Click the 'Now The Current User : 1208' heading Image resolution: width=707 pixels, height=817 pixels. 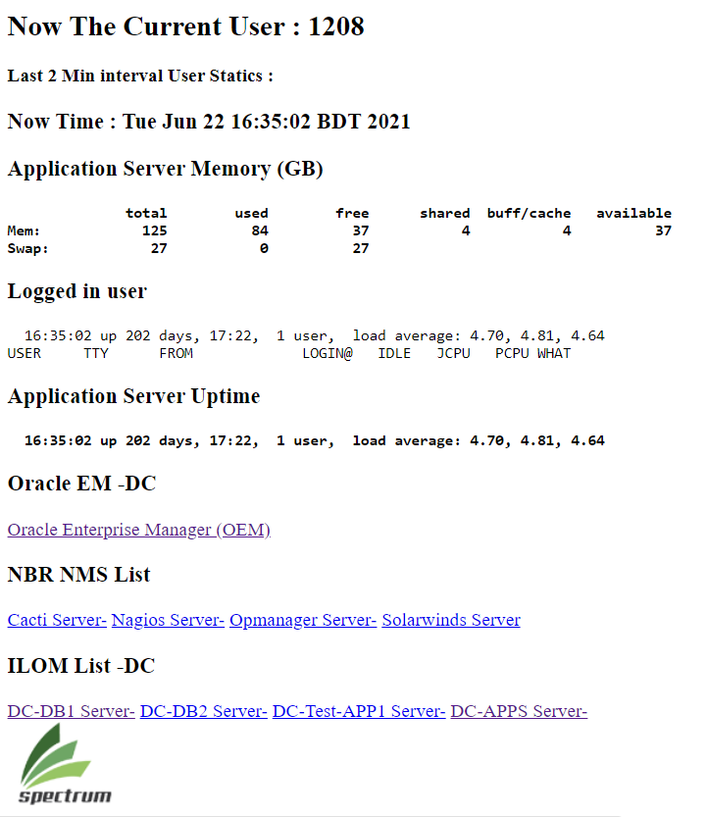click(x=186, y=26)
